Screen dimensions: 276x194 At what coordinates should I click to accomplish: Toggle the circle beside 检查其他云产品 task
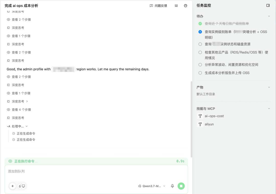click(x=200, y=52)
